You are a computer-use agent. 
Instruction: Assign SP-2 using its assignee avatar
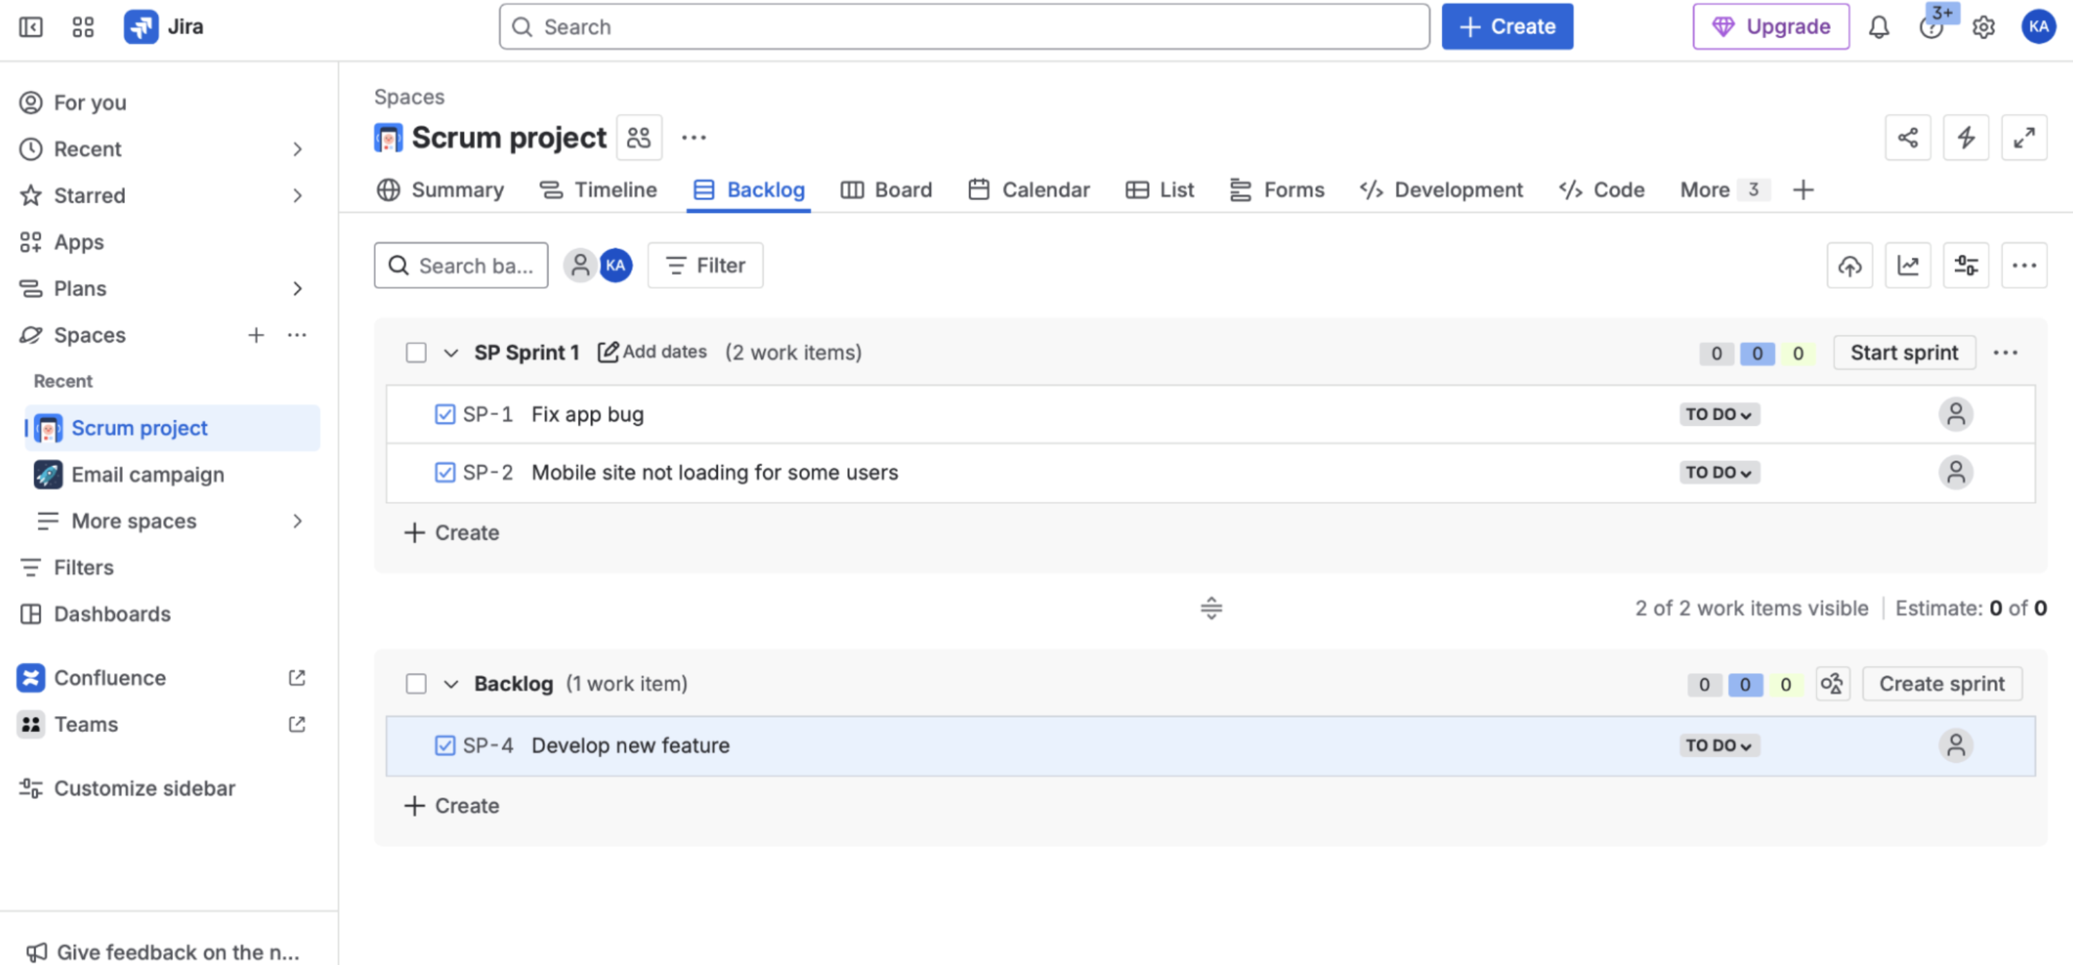1956,473
